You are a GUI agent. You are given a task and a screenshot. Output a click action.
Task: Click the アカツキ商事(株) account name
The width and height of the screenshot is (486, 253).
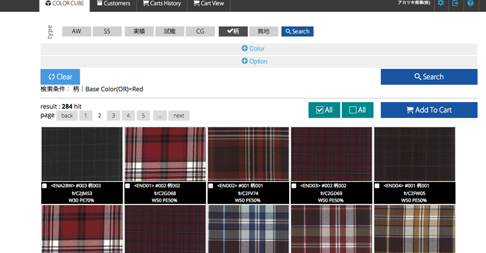coord(414,3)
